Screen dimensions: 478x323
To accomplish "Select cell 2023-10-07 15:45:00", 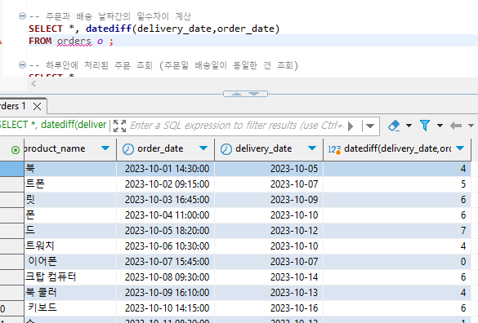I will coord(166,262).
